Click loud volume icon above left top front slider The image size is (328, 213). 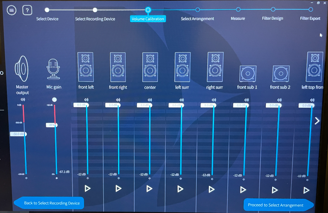(x=312, y=100)
